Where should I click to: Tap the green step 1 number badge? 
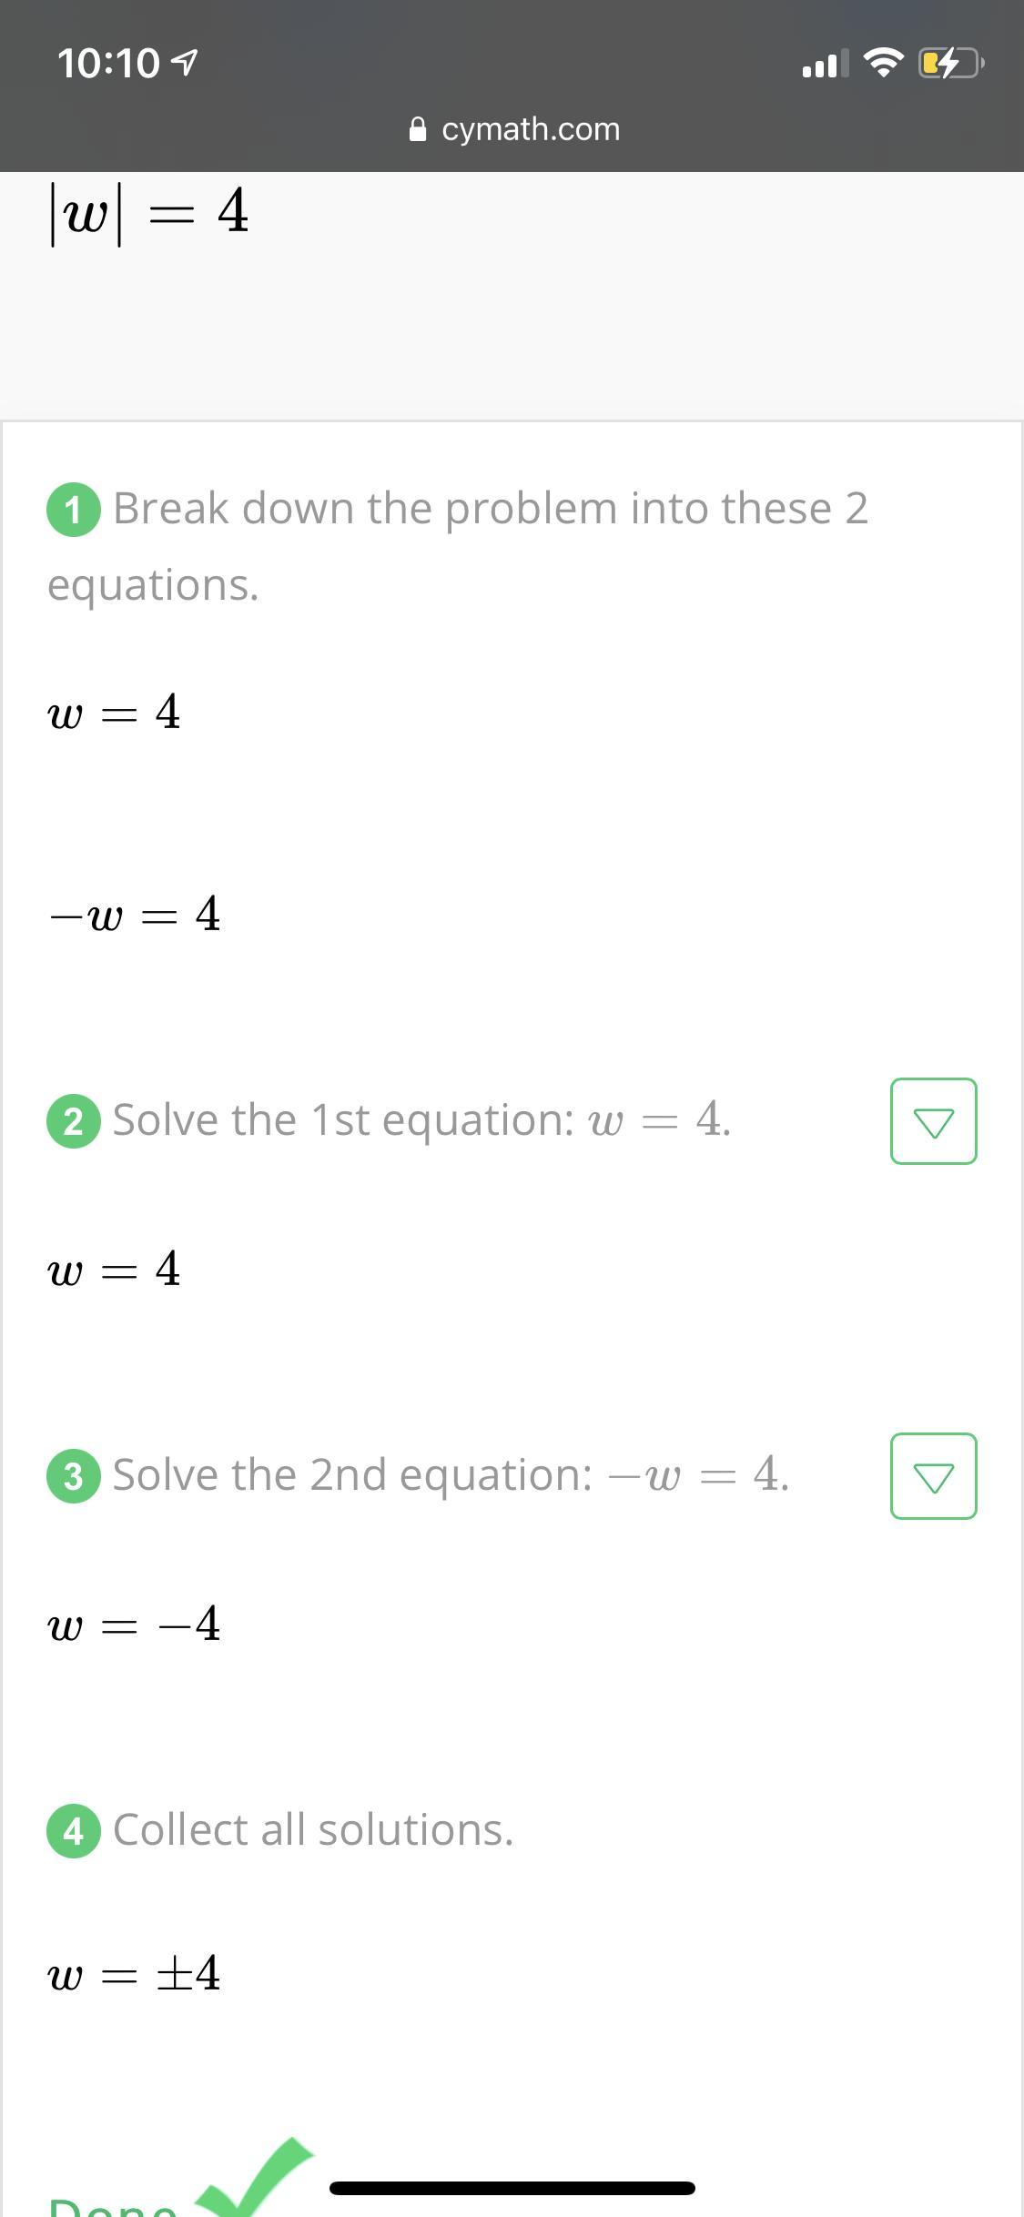point(74,511)
